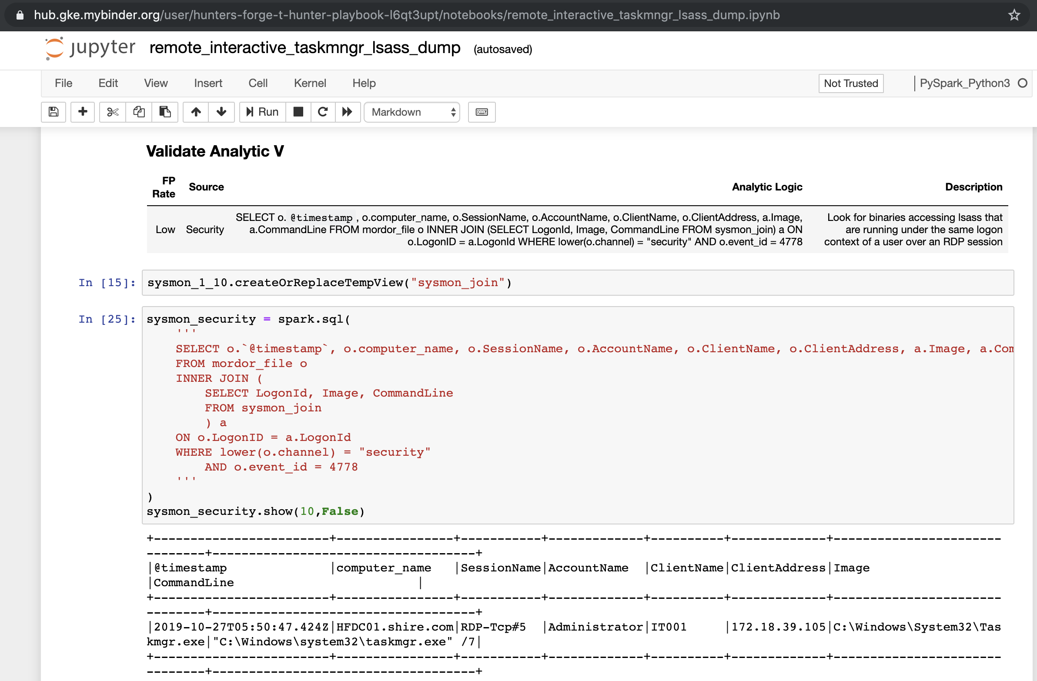1037x681 pixels.
Task: Move selected cell up with arrow icon
Action: click(x=196, y=112)
